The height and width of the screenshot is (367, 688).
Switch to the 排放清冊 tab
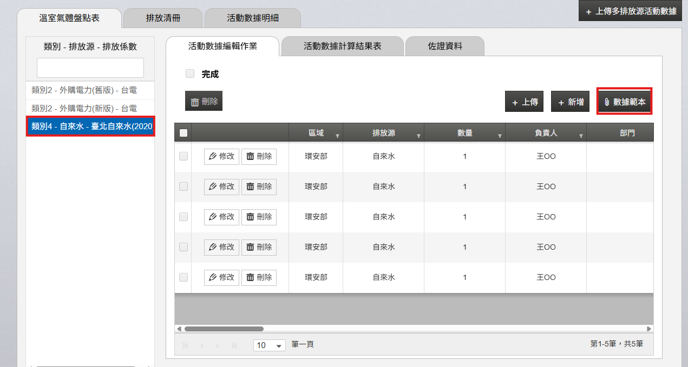coord(163,18)
